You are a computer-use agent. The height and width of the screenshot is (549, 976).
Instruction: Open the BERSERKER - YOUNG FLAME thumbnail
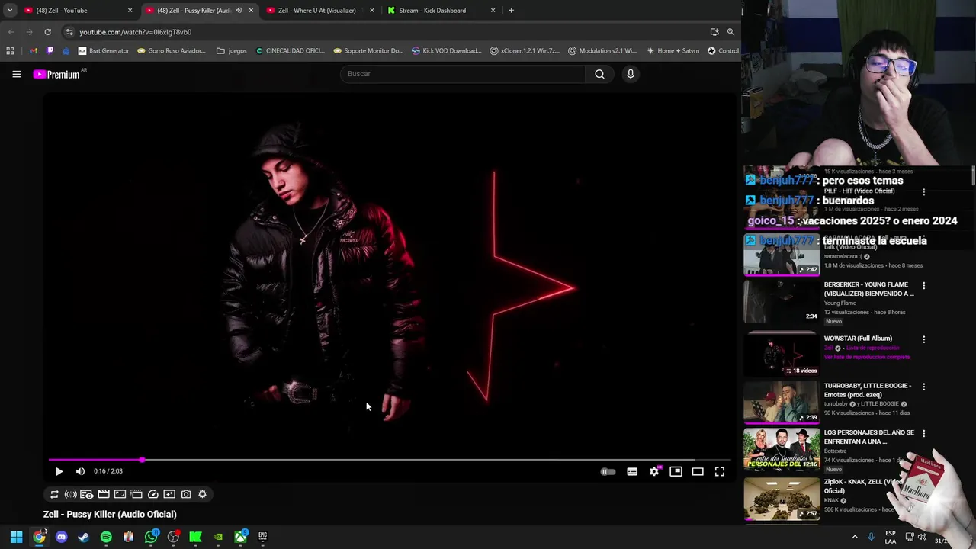tap(782, 301)
